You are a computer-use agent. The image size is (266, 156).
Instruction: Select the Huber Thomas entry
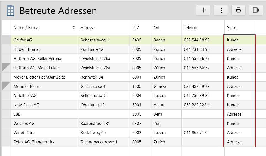(27, 49)
